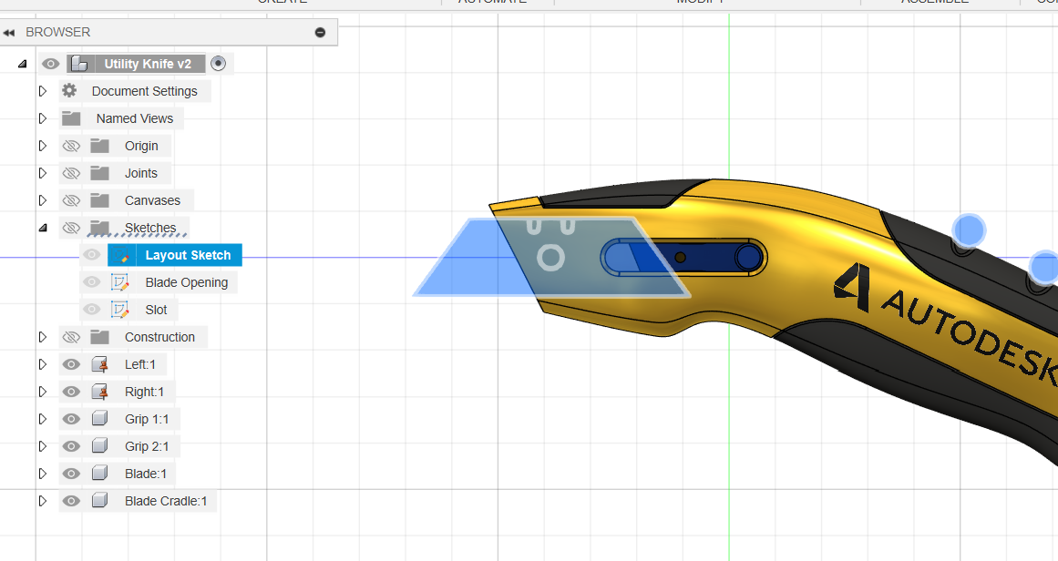Click the Origin folder icon
The height and width of the screenshot is (561, 1058).
click(100, 146)
